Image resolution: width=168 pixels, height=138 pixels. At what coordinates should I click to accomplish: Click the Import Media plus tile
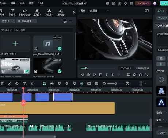point(15,44)
